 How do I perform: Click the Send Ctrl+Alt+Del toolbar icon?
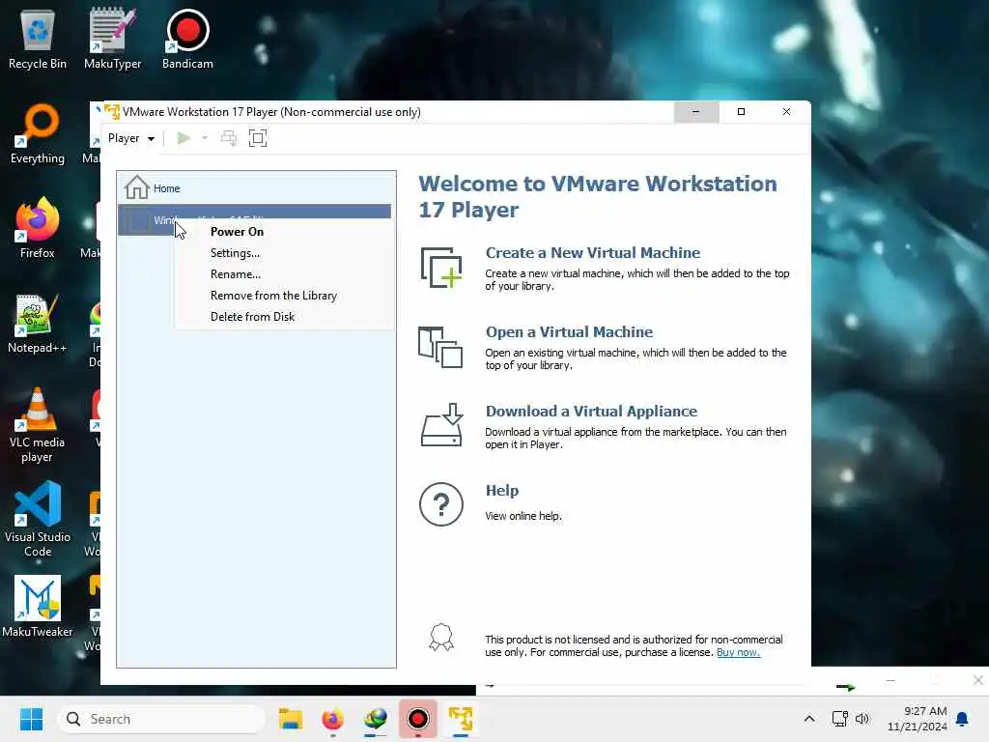229,138
